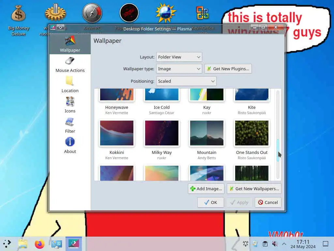Click the Add Image button
This screenshot has width=334, height=251.
206,189
